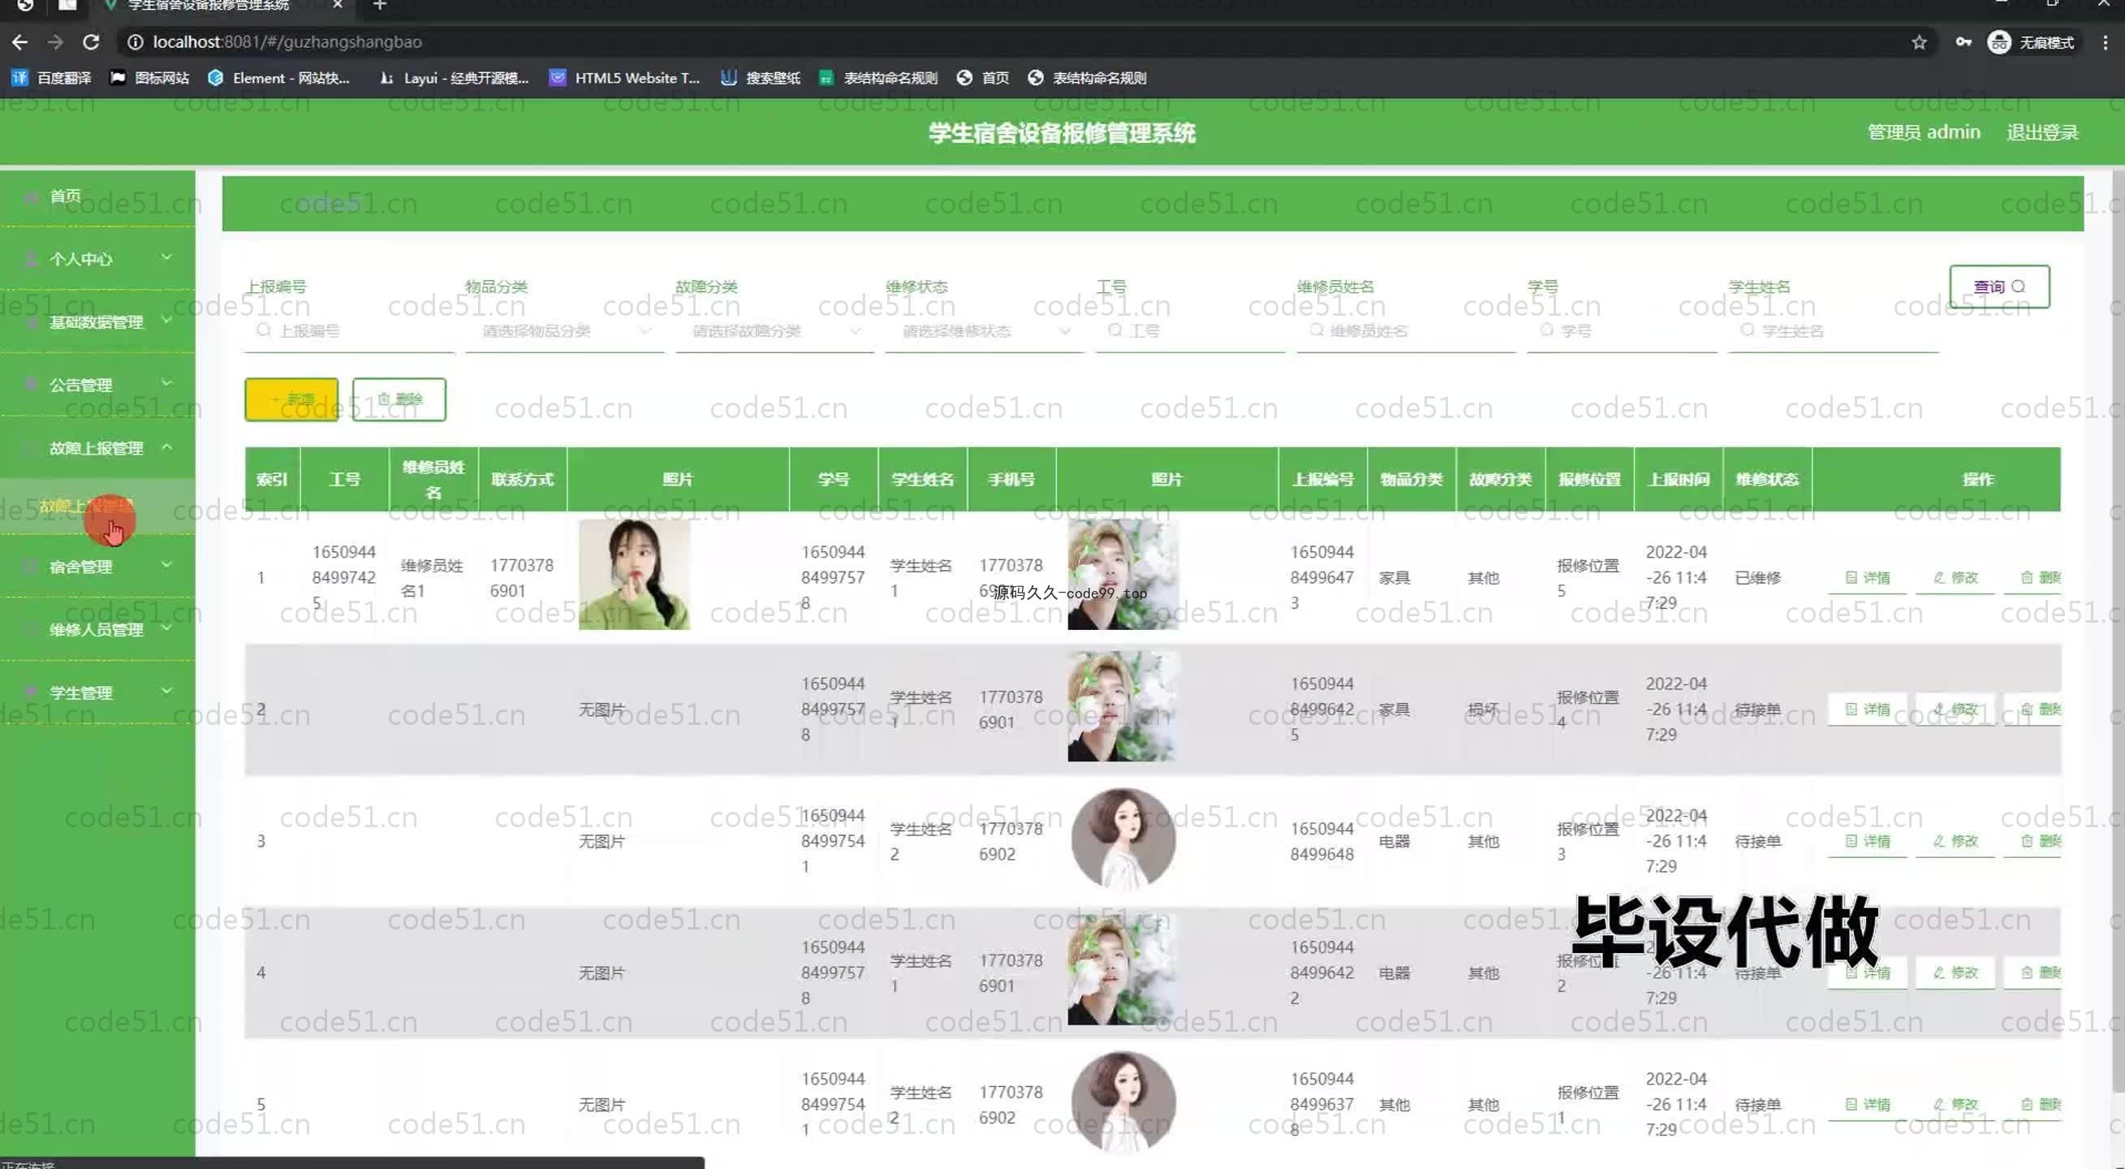The width and height of the screenshot is (2125, 1169).
Task: Focus the 上报编号 search field
Action: pyautogui.click(x=350, y=332)
